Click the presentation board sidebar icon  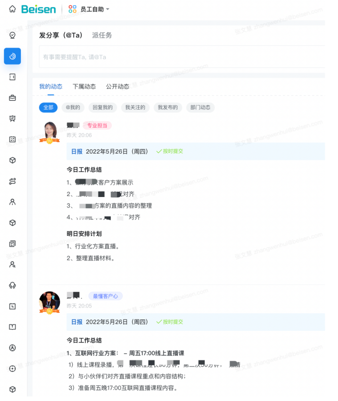12,119
